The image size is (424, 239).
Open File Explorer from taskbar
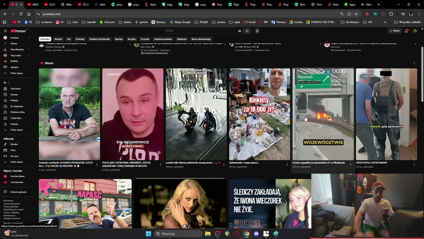208,234
